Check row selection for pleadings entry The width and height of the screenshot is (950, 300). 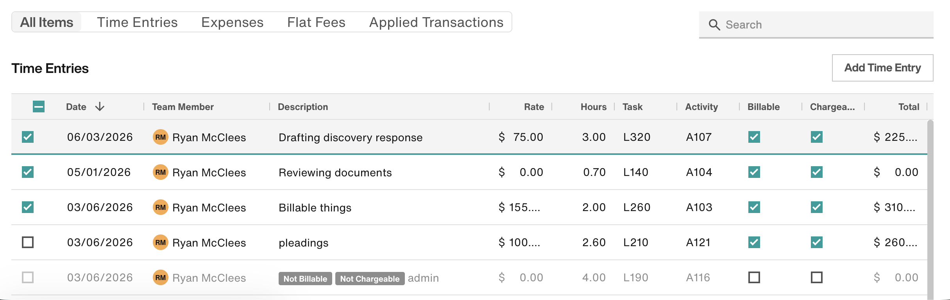[x=28, y=242]
